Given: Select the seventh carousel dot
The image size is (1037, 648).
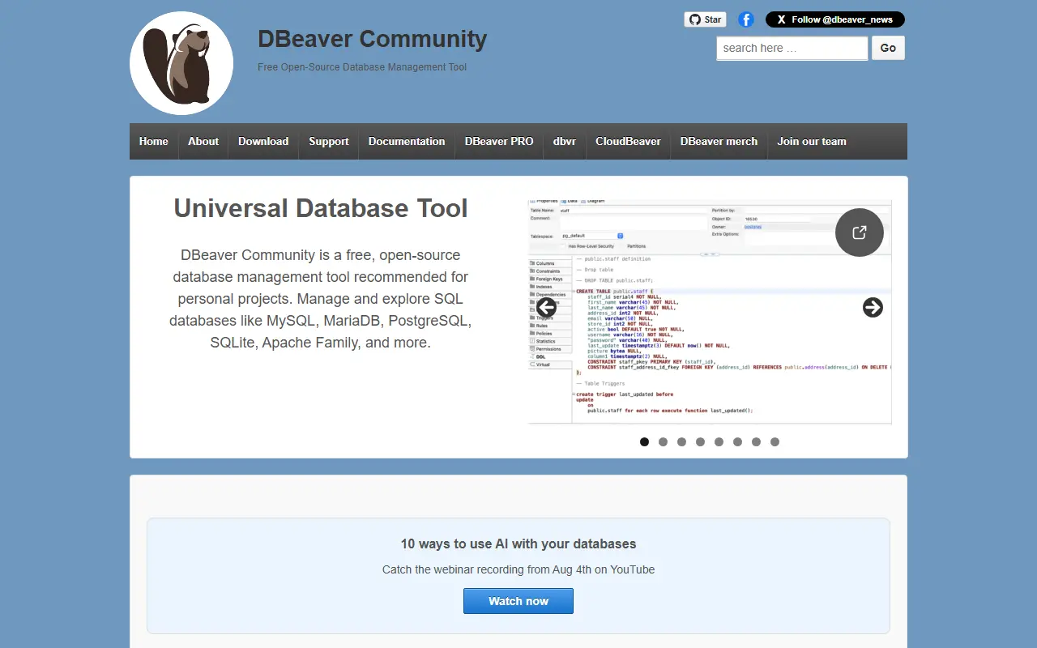Looking at the screenshot, I should [x=757, y=442].
